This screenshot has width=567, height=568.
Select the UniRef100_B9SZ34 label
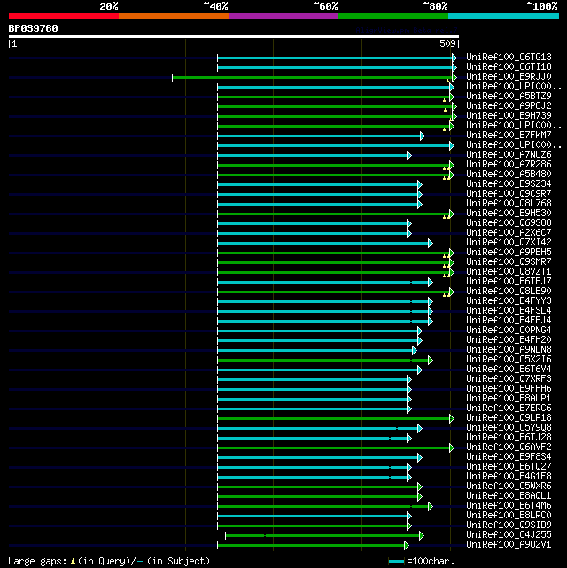coord(509,184)
